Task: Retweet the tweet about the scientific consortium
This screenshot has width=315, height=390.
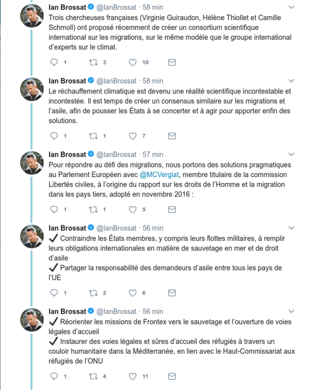Action: point(93,62)
